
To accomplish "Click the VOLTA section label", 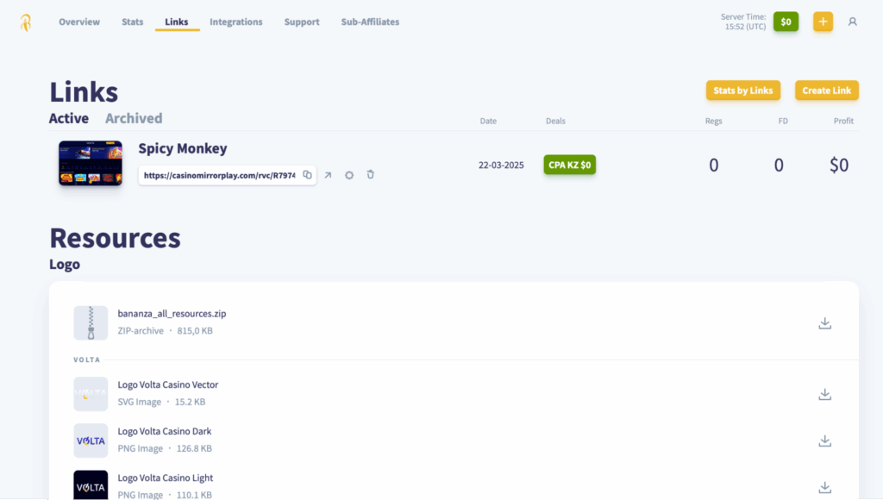I will (x=87, y=359).
